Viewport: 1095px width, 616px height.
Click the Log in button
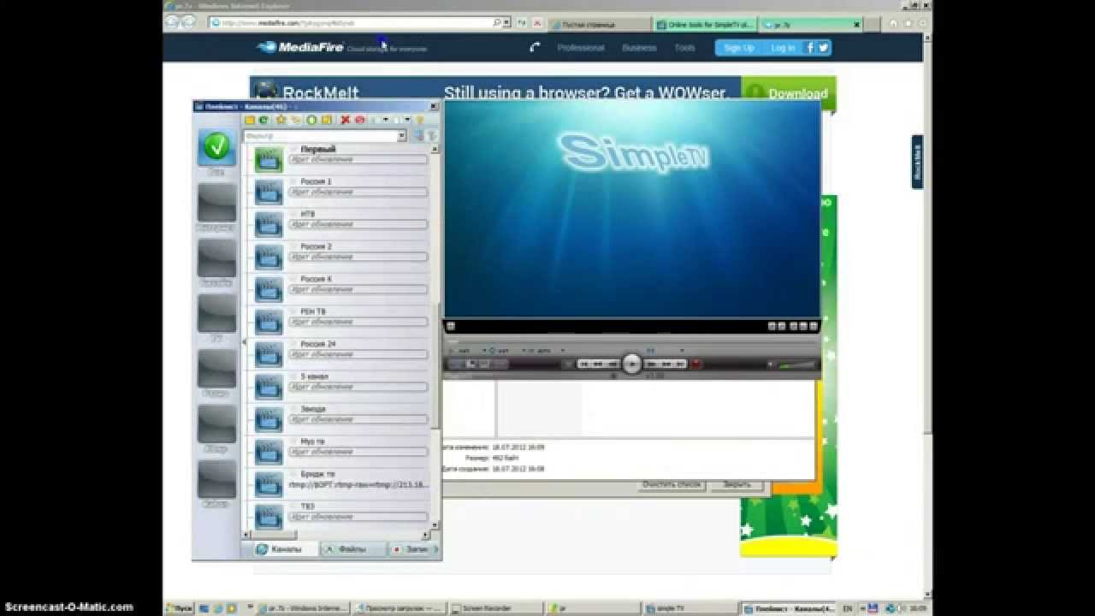point(782,48)
